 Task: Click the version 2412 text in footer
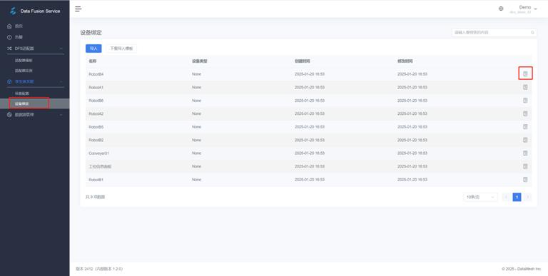coord(99,269)
